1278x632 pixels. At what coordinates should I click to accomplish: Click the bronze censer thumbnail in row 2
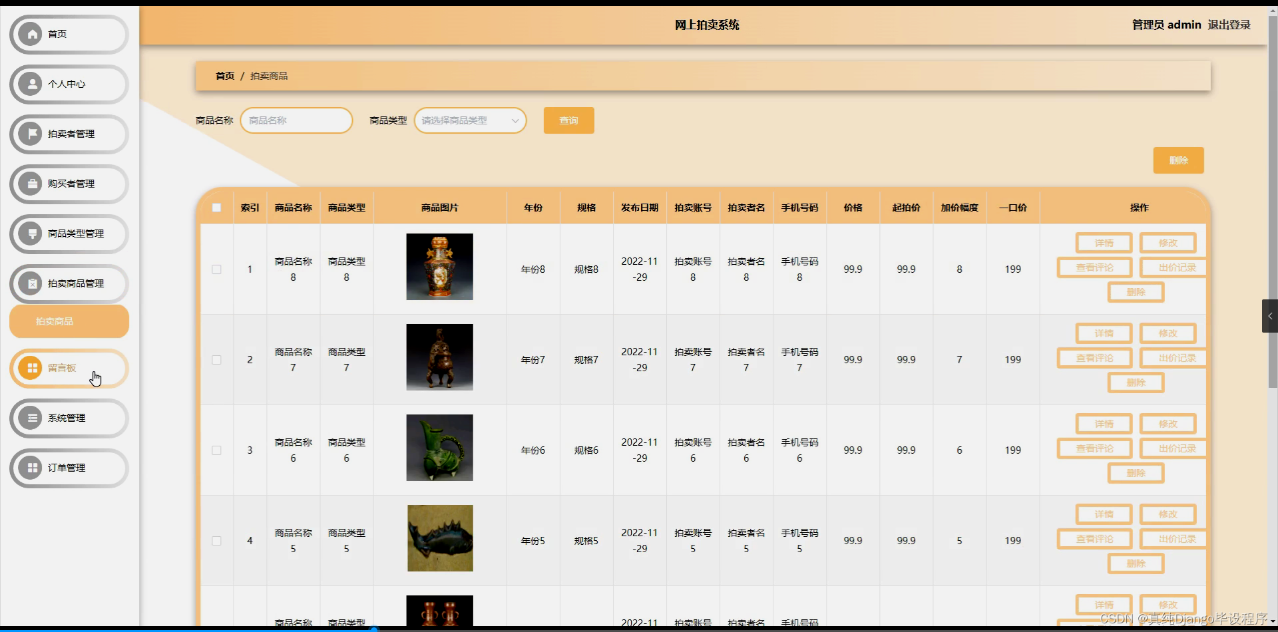[440, 357]
